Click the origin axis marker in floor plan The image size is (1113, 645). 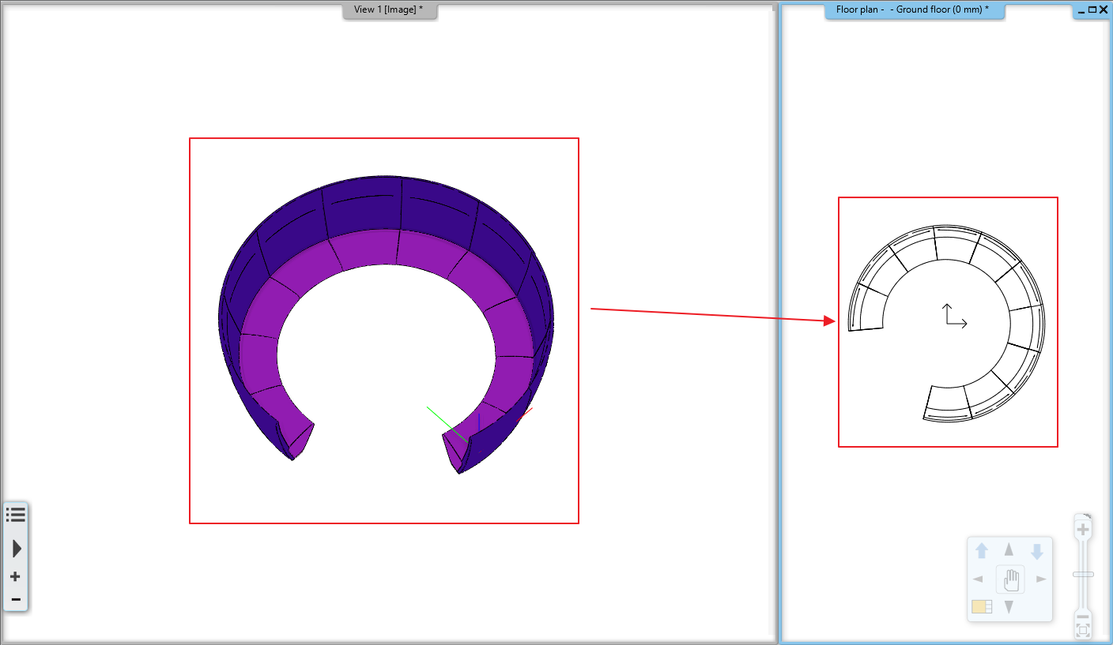(x=955, y=316)
